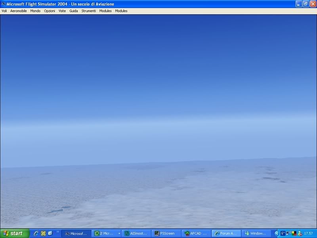
Task: Open the Aeromobile menu
Action: [18, 11]
